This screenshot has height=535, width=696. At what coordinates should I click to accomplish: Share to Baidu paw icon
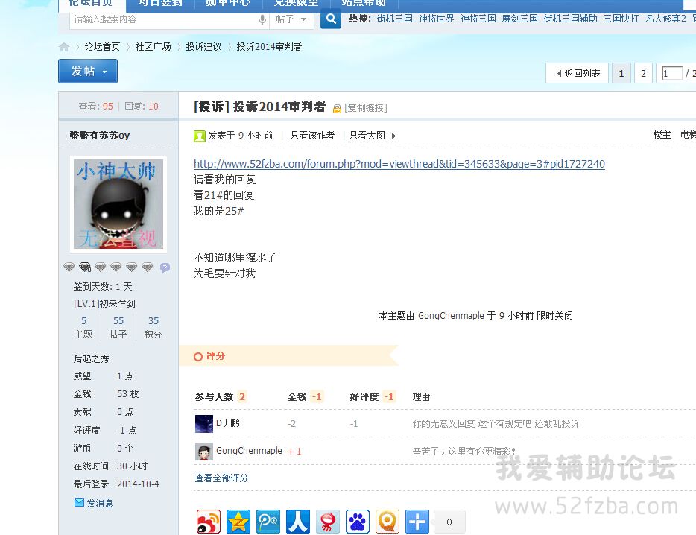pyautogui.click(x=358, y=522)
